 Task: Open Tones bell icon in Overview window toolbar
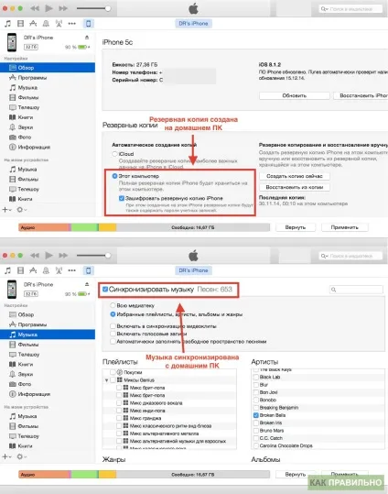pyautogui.click(x=46, y=23)
